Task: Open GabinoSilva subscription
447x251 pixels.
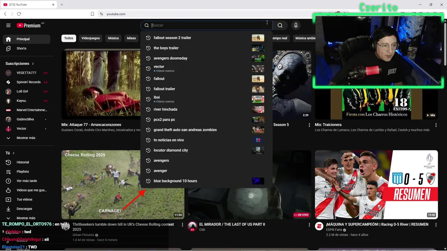Action: (27, 119)
